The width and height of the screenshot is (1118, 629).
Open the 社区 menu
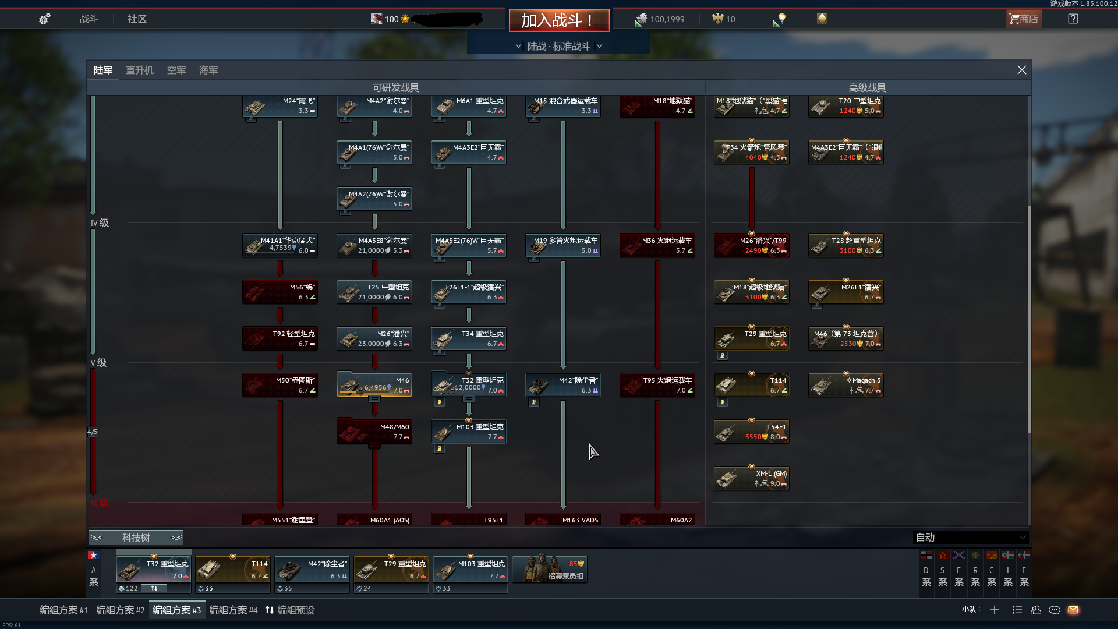137,19
